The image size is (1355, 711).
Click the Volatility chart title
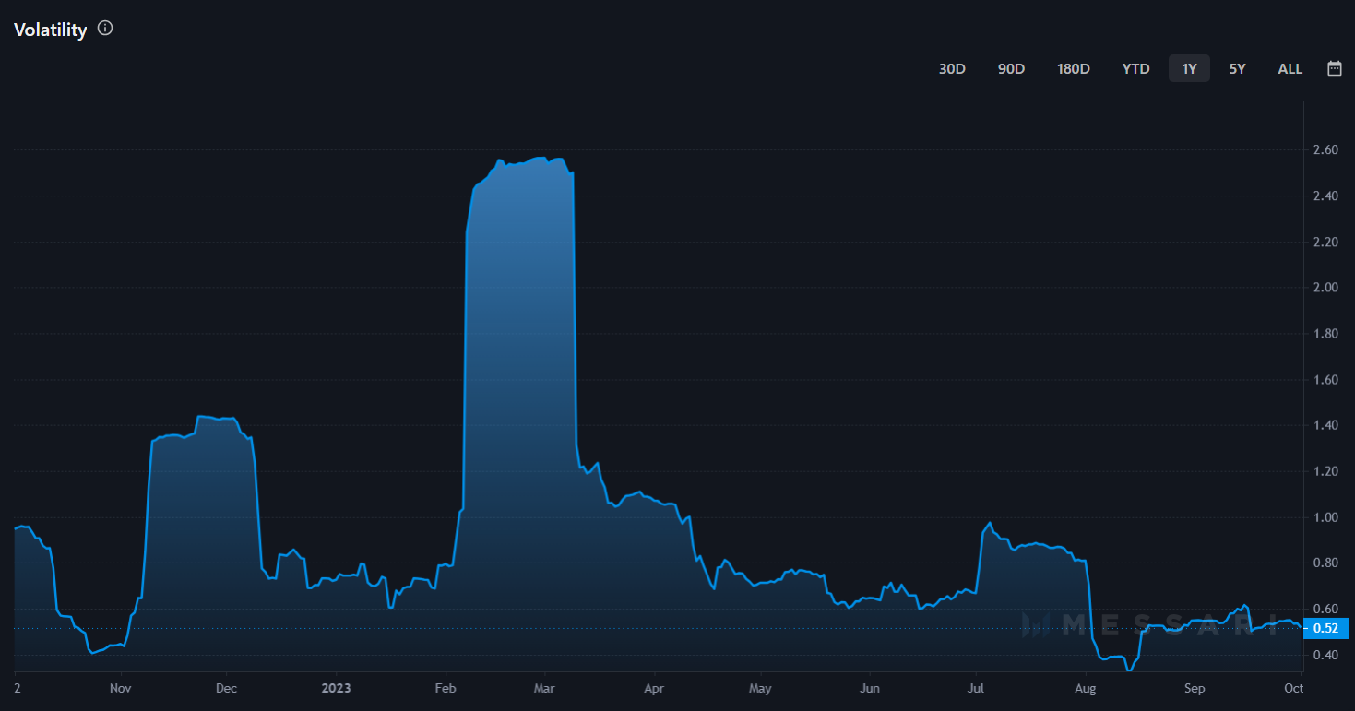(x=51, y=30)
